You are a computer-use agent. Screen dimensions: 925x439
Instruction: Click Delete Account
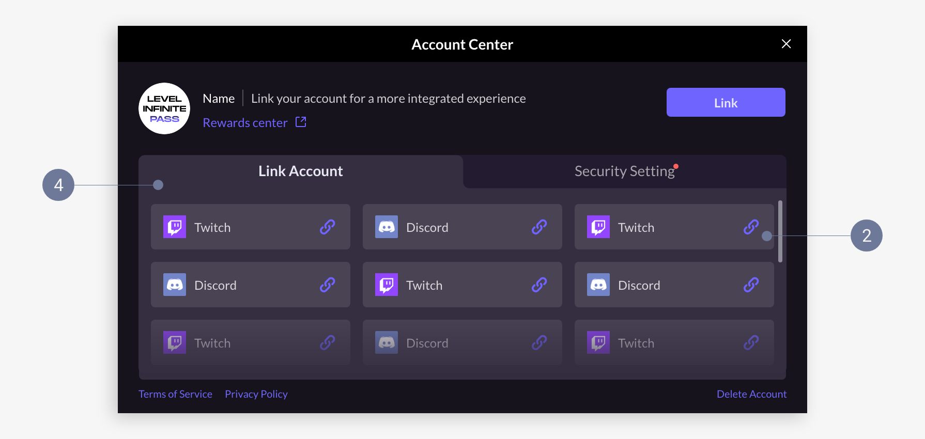tap(751, 394)
